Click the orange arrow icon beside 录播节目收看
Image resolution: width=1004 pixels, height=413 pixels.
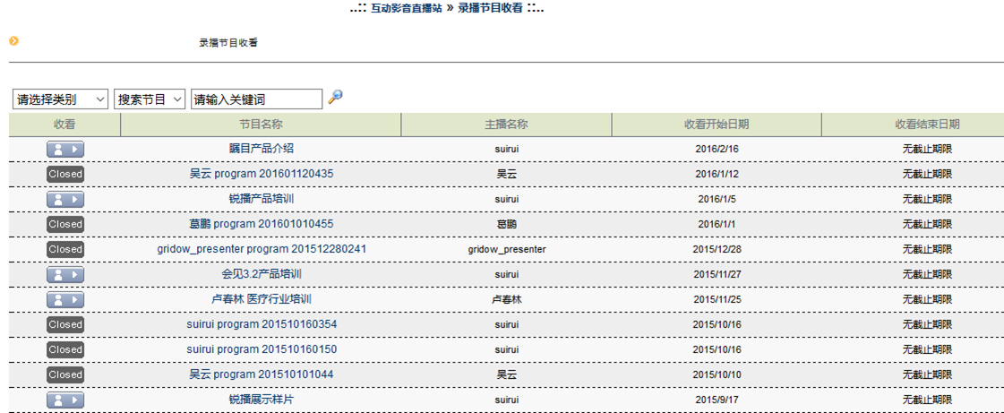coord(13,40)
